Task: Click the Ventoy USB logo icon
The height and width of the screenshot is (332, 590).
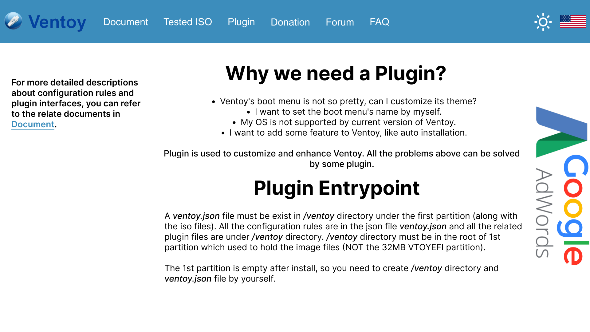Action: pos(13,21)
